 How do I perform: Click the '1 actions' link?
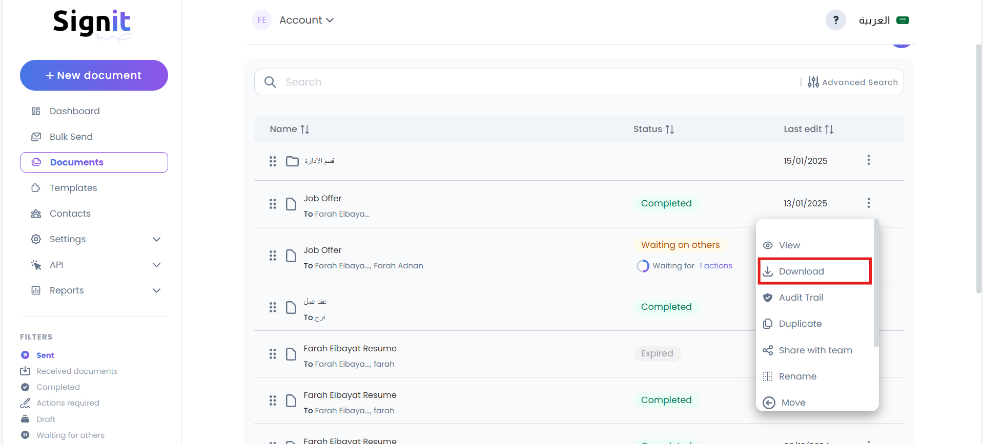716,266
